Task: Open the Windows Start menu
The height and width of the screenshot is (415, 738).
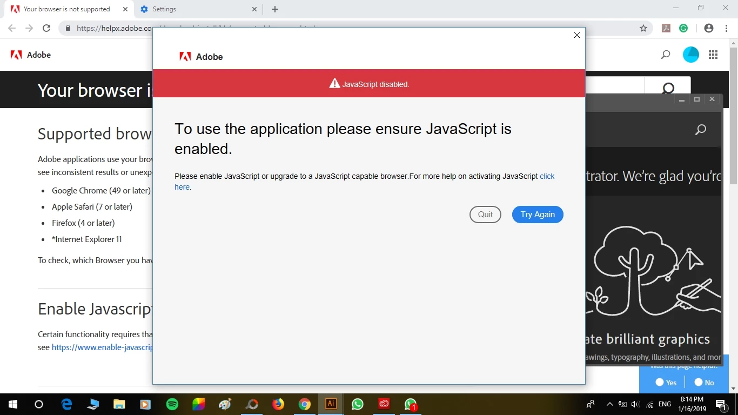Action: pyautogui.click(x=12, y=404)
